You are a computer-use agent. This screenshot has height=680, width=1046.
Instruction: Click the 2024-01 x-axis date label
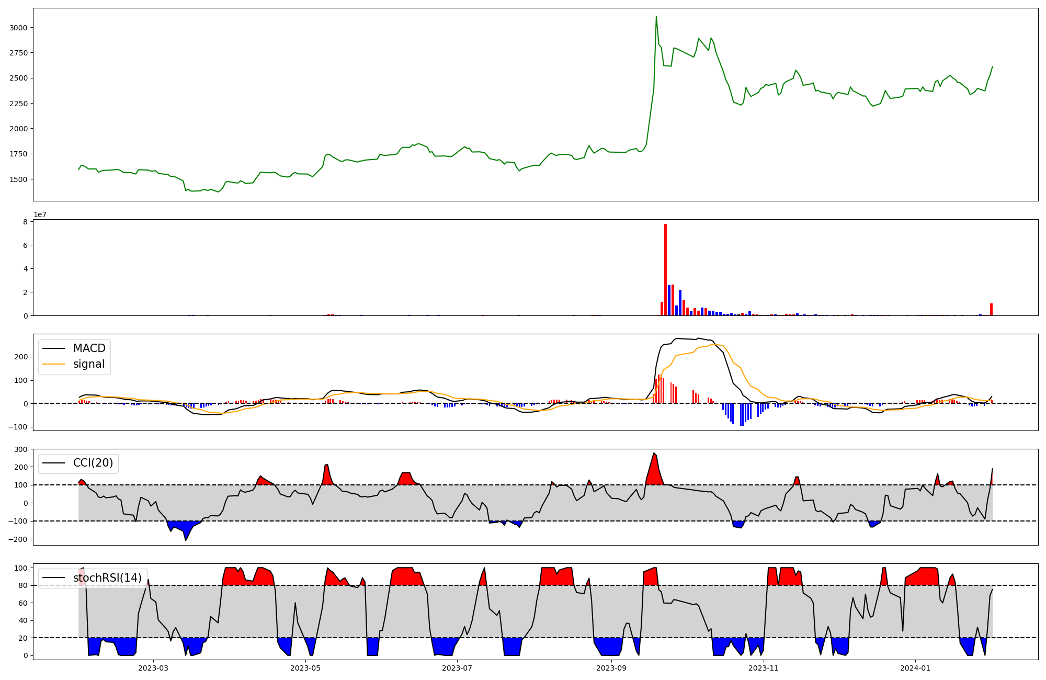pyautogui.click(x=915, y=668)
